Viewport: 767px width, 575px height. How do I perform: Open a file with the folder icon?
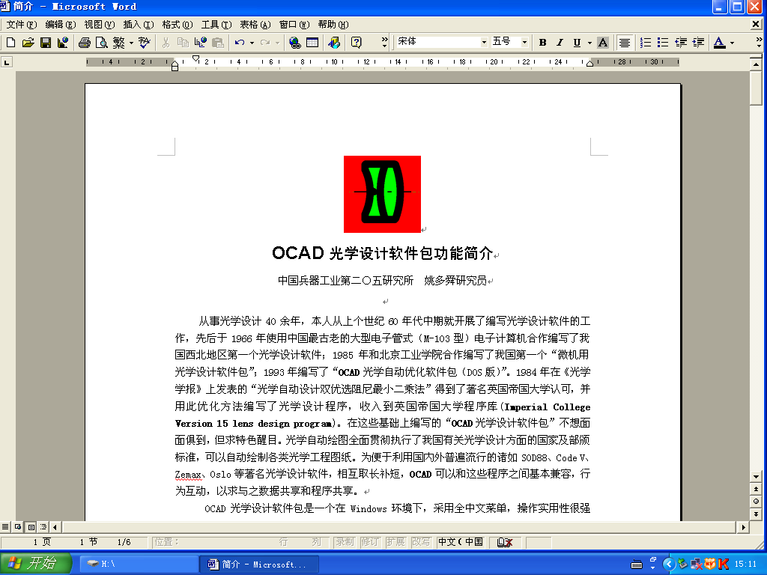click(x=28, y=43)
